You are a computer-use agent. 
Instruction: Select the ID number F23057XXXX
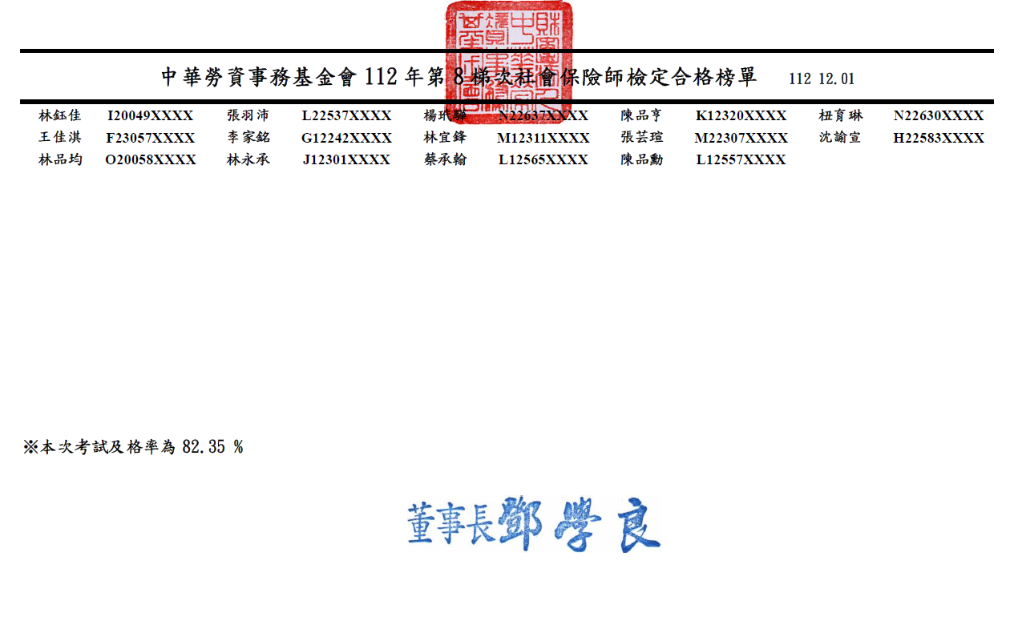pos(151,138)
